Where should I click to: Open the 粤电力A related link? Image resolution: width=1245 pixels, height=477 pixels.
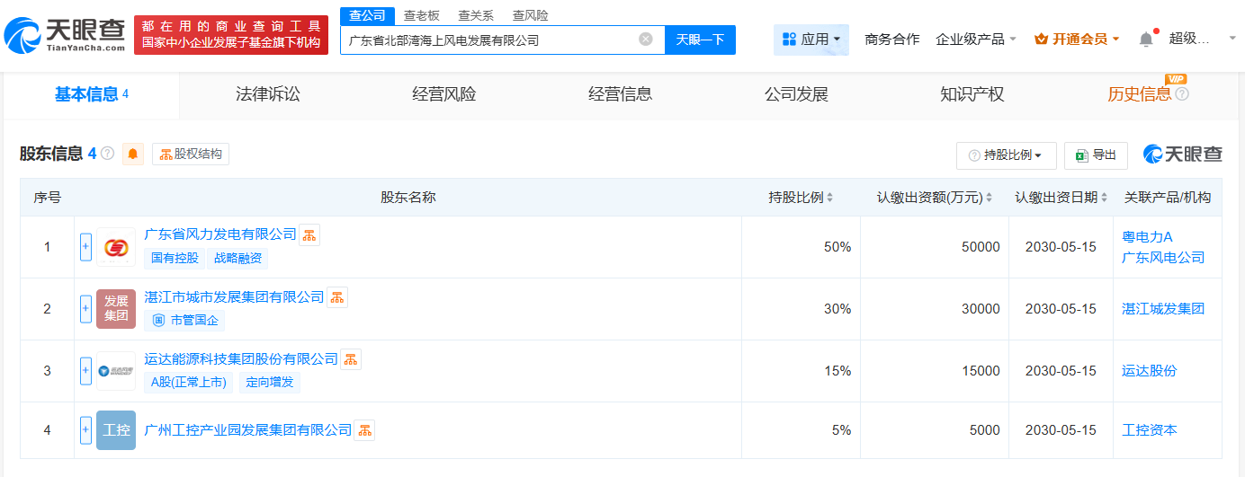[1147, 237]
